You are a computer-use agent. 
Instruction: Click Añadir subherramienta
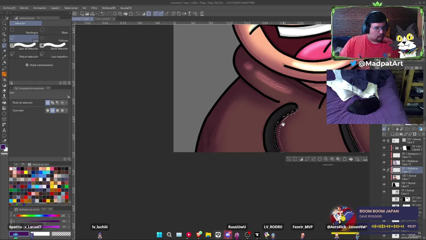click(39, 65)
